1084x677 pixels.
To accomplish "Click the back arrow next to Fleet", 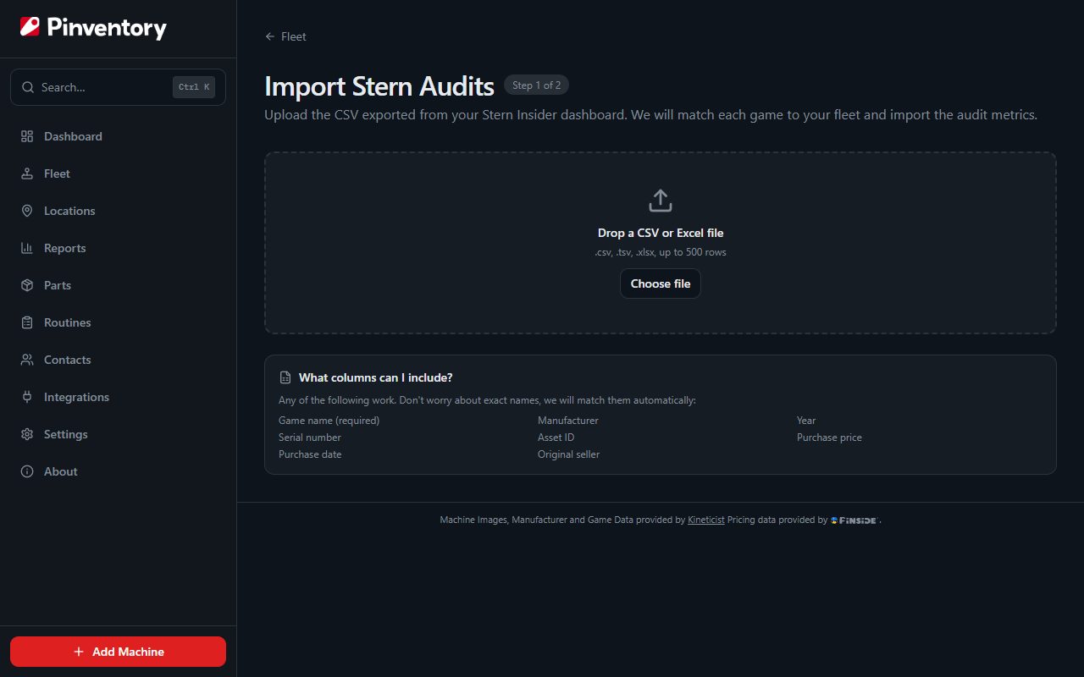I will (x=270, y=36).
